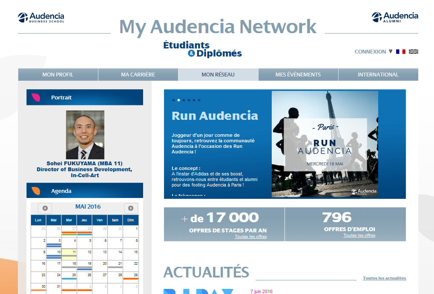Image resolution: width=434 pixels, height=294 pixels.
Task: Select the fourth carousel dot
Action: pos(189,100)
